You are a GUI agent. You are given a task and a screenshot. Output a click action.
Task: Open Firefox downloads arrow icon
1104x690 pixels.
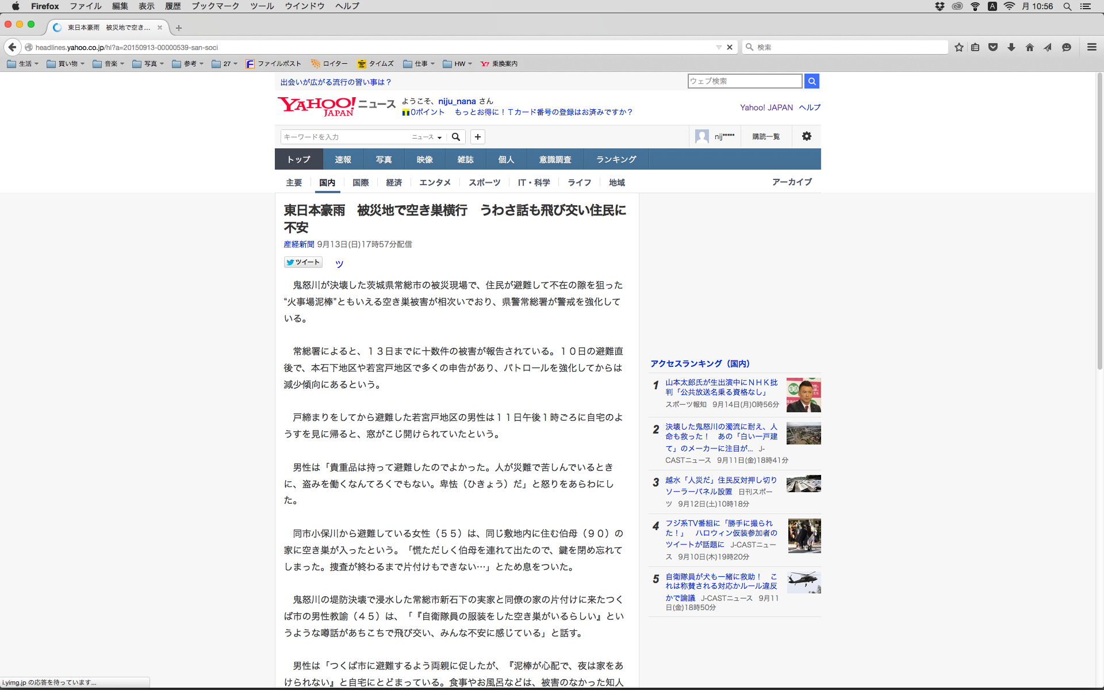click(1011, 47)
